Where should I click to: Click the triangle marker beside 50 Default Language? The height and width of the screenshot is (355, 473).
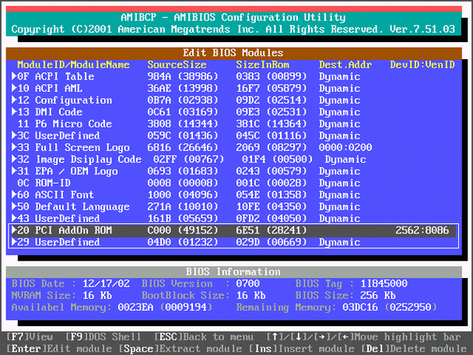14,206
